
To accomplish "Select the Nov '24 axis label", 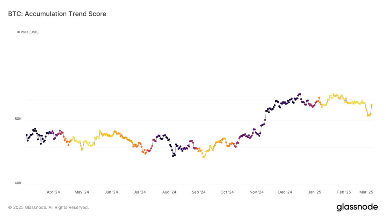I will [256, 192].
